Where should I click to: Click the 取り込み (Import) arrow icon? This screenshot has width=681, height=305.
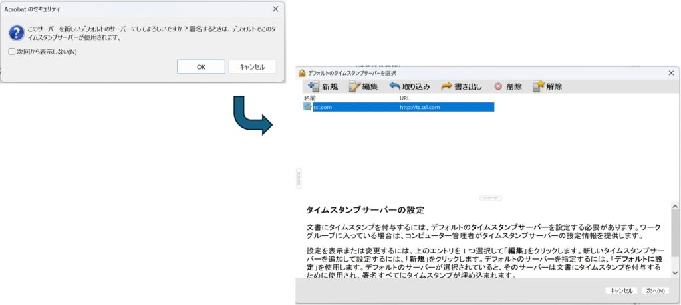[395, 86]
